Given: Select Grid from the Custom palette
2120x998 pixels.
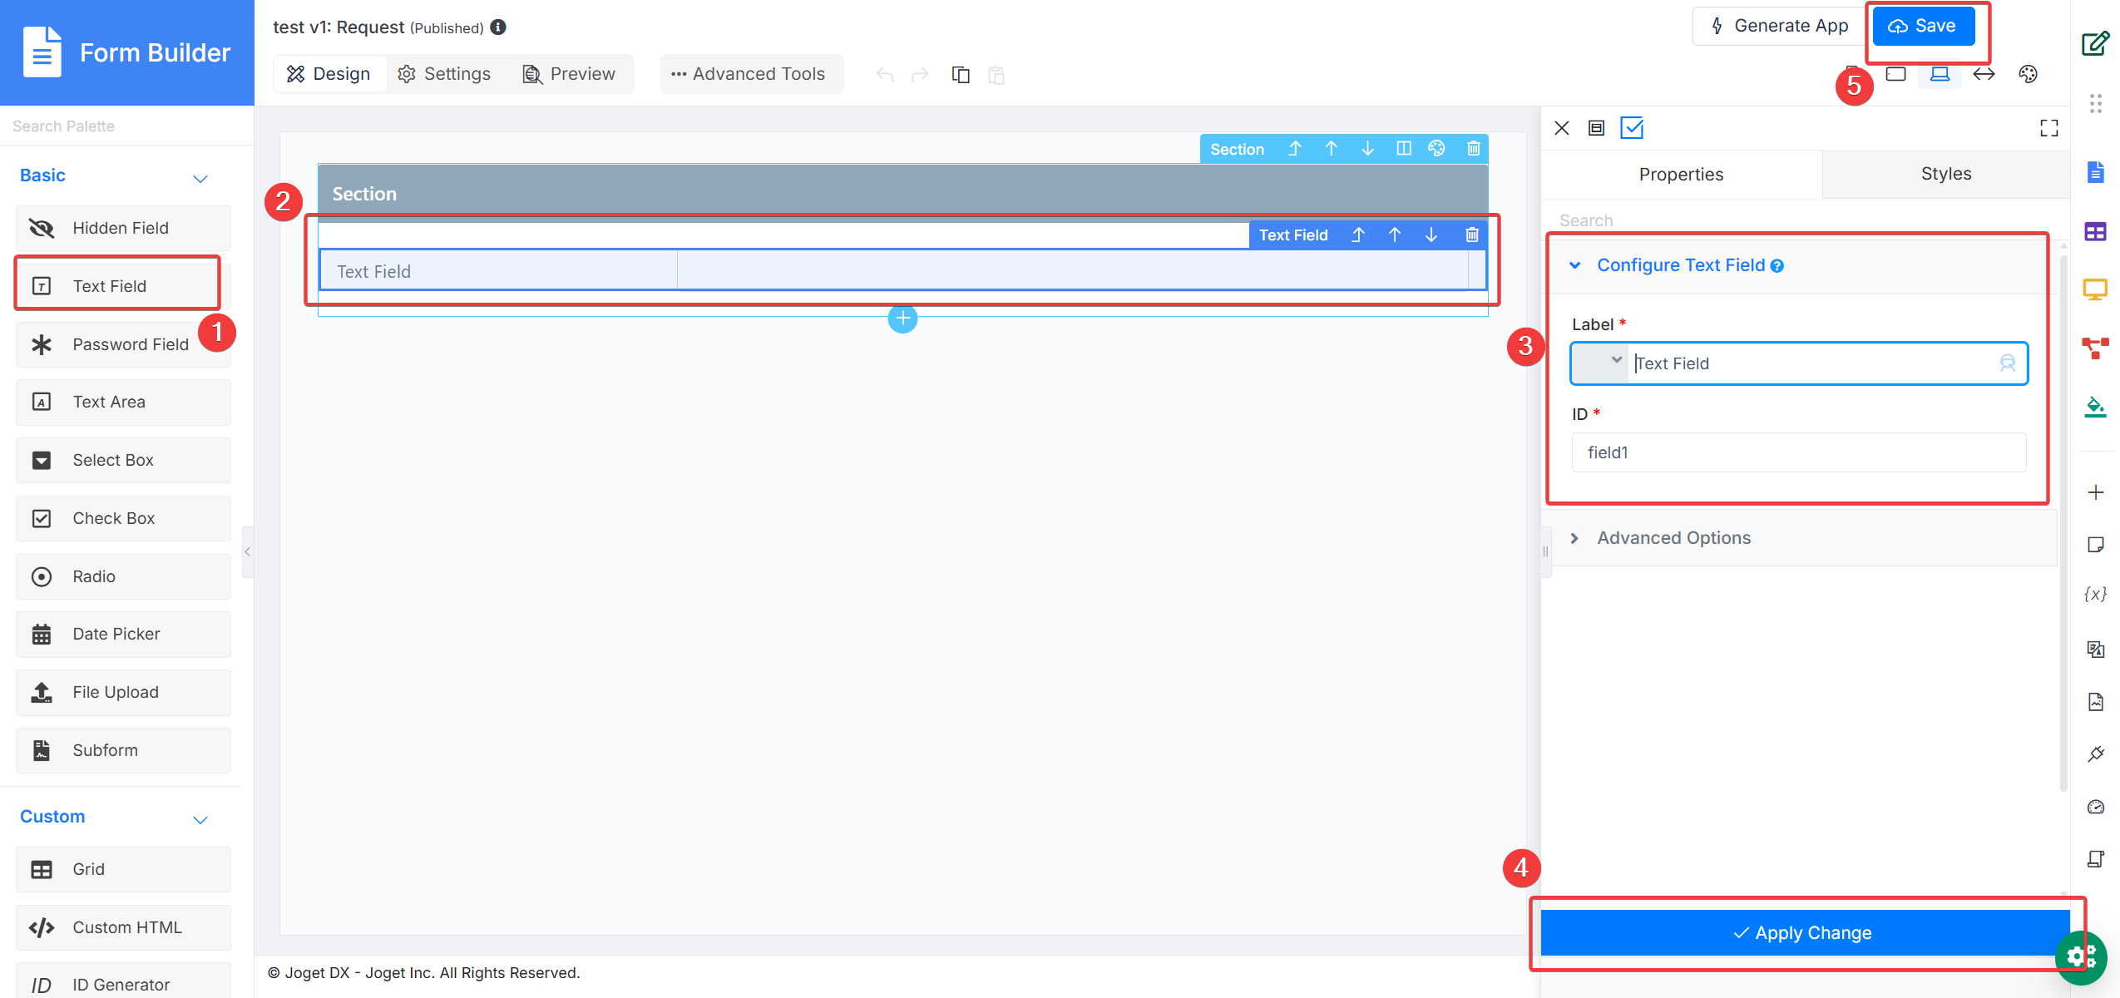Looking at the screenshot, I should click(123, 869).
